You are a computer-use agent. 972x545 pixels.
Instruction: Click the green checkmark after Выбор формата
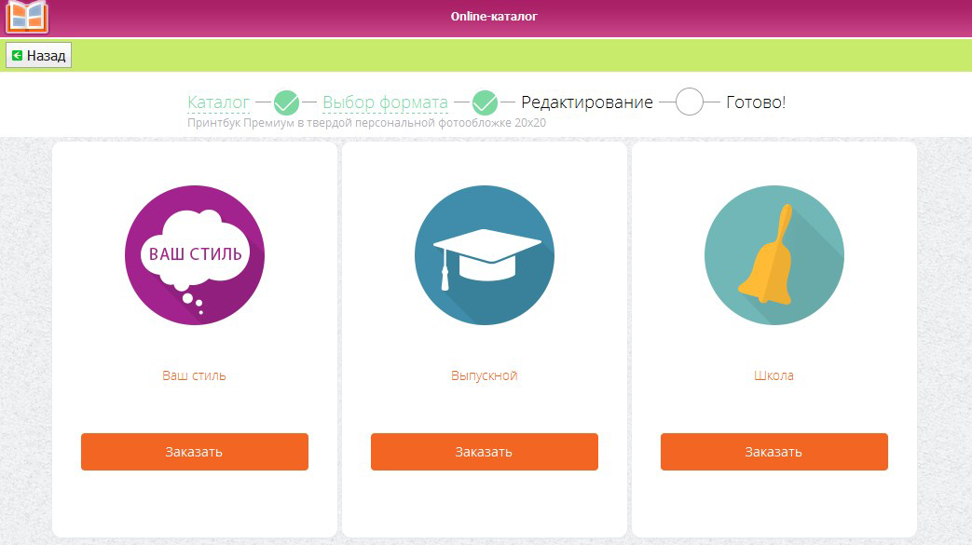click(485, 102)
